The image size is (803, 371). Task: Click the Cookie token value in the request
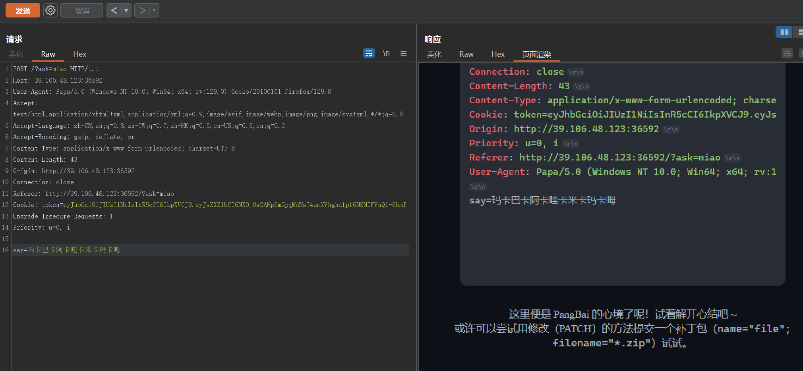click(x=234, y=205)
